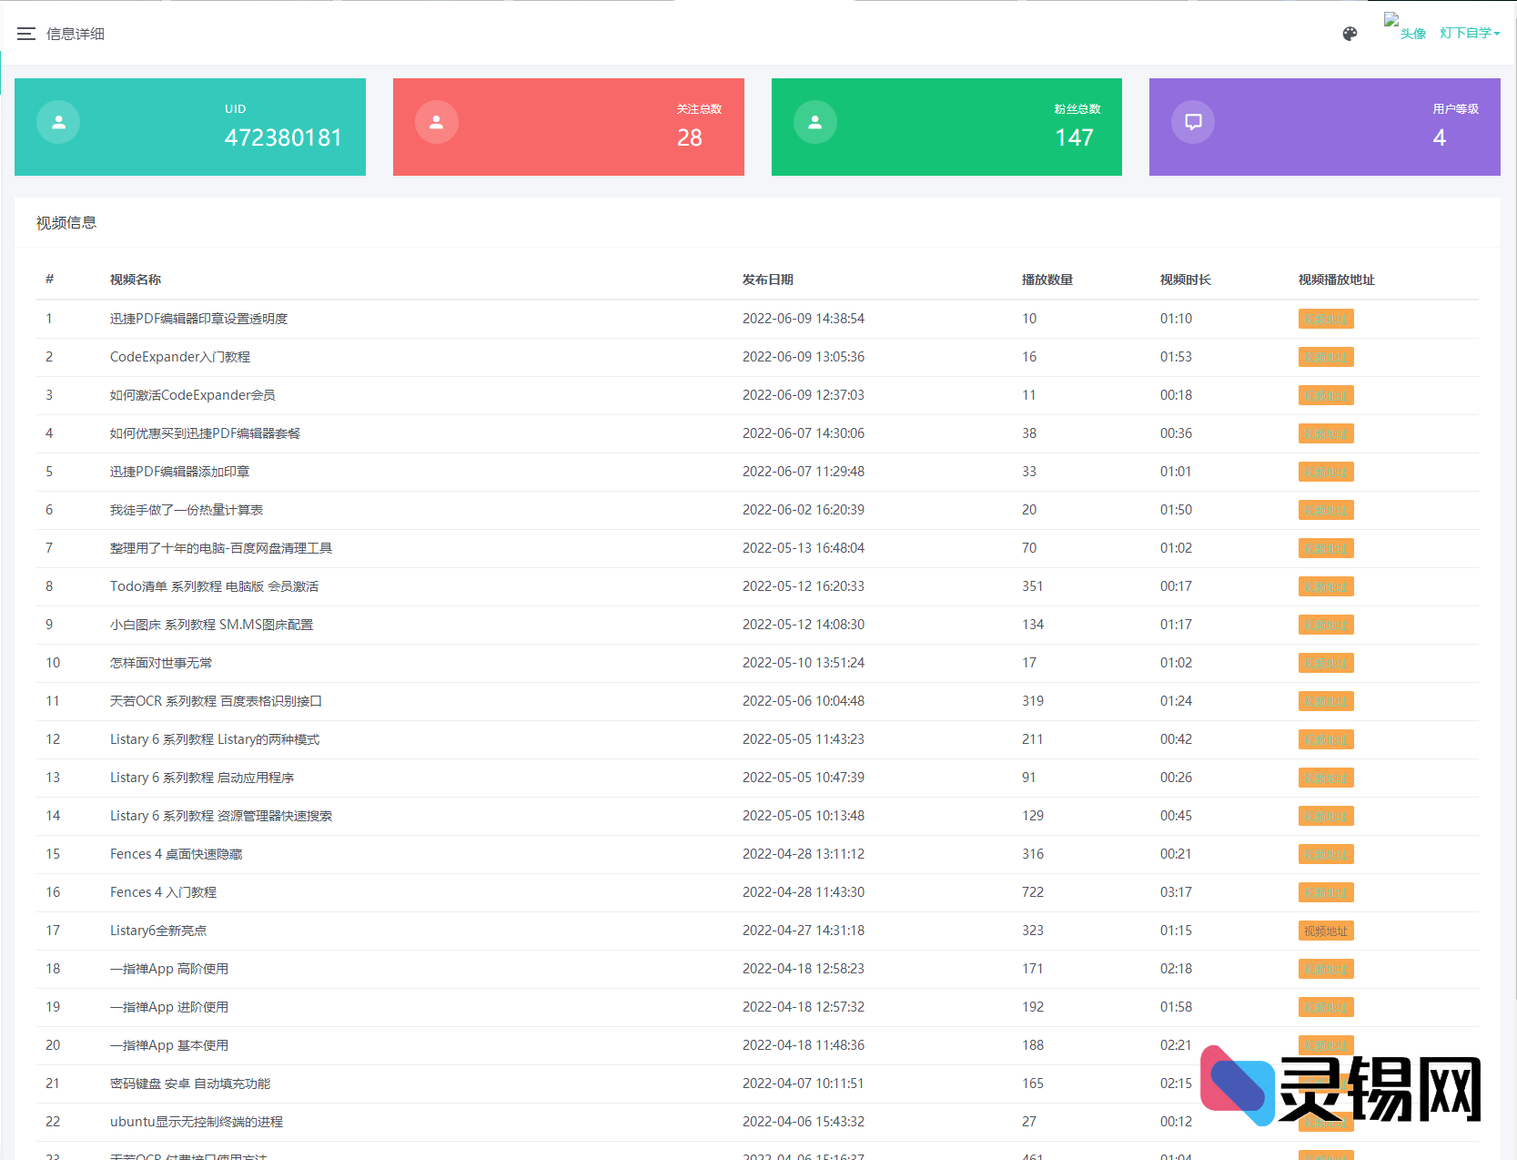
Task: Toggle the sidebar with the hamburger menu icon
Action: [x=26, y=34]
